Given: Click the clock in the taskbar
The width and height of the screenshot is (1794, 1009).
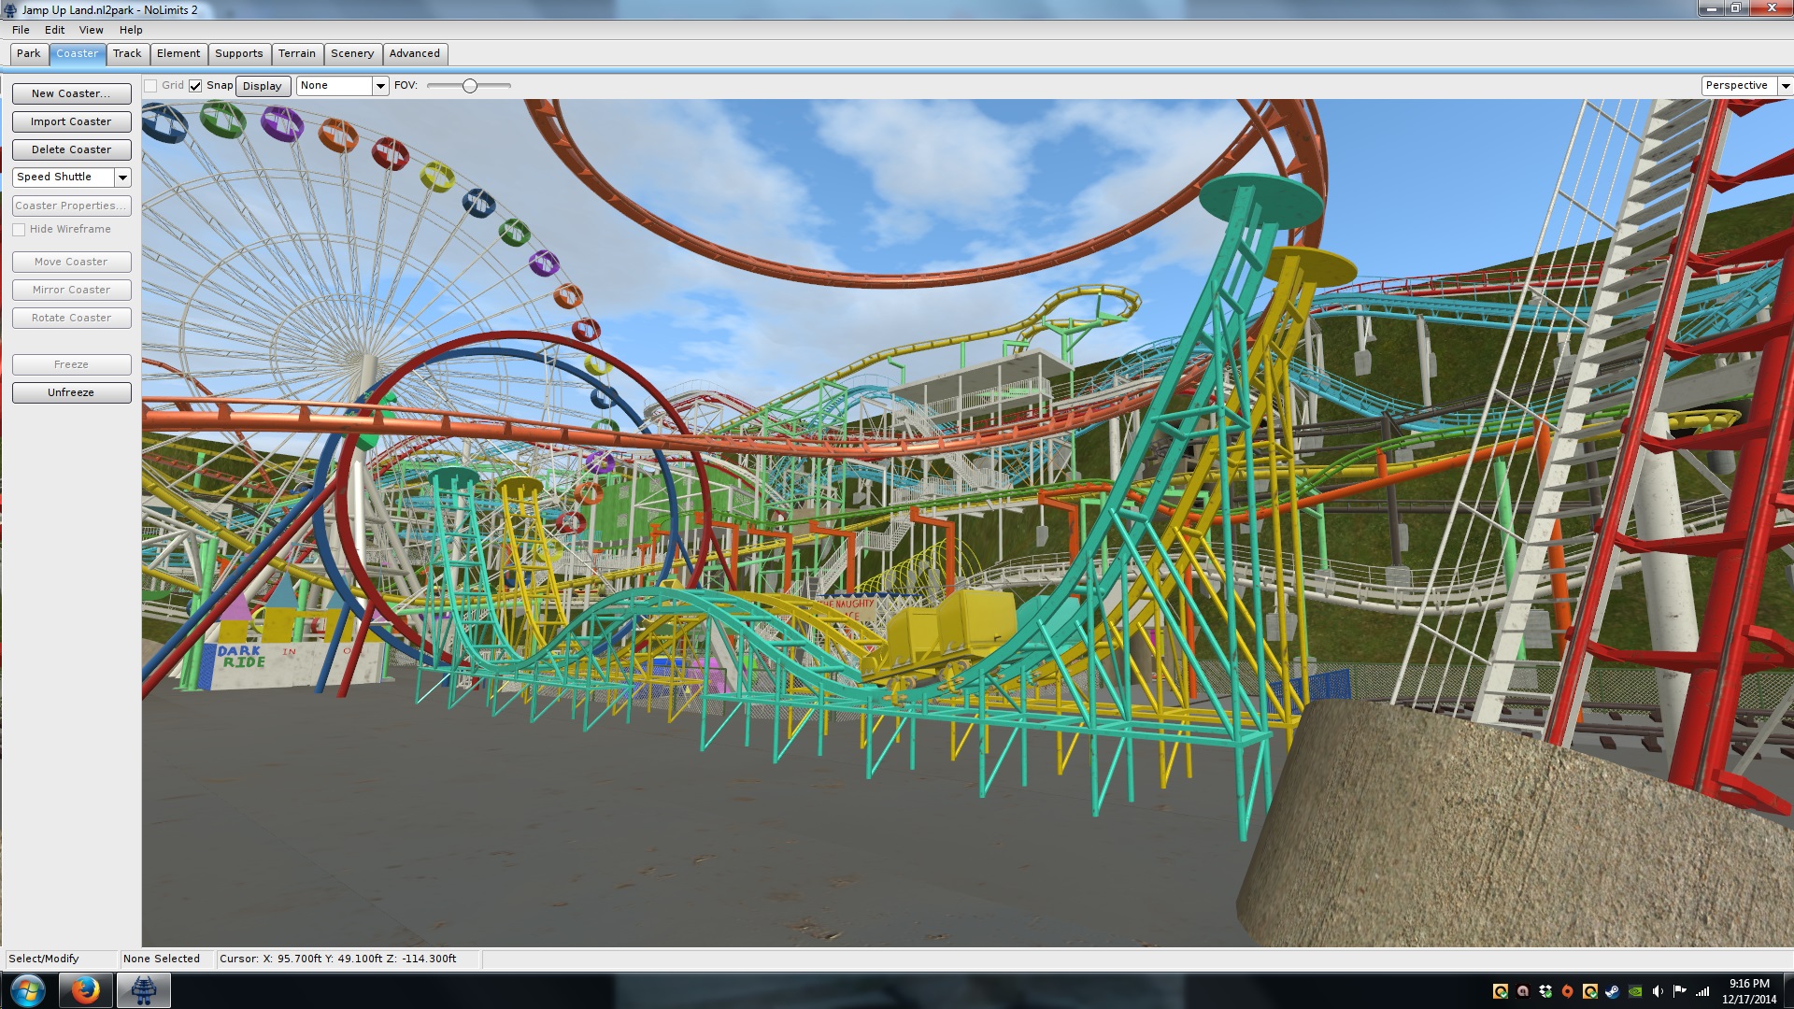Looking at the screenshot, I should tap(1748, 990).
